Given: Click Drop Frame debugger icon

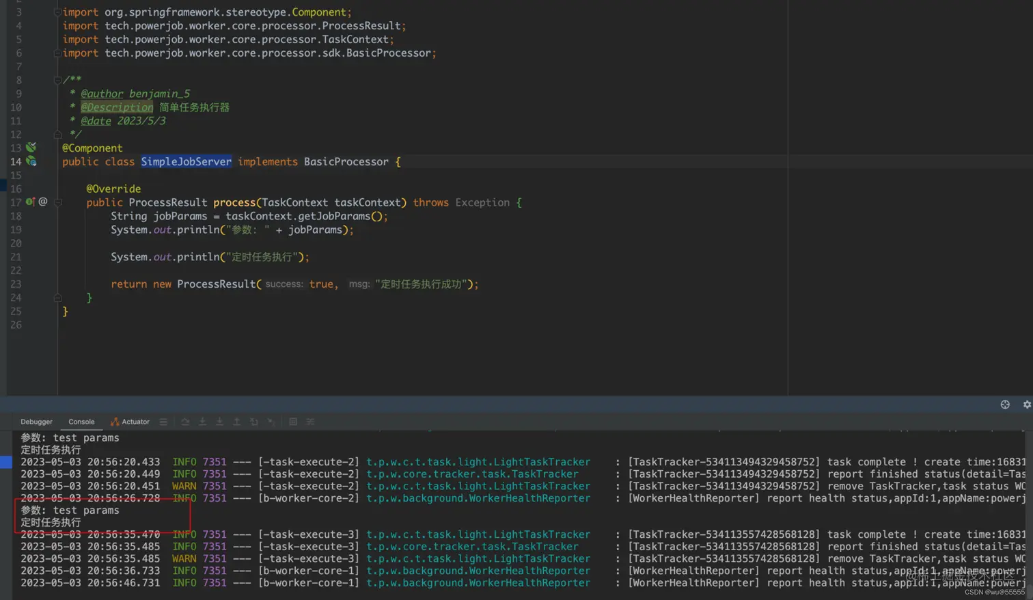Looking at the screenshot, I should coord(254,422).
